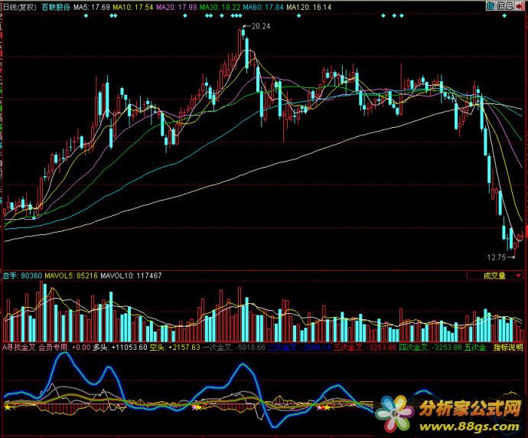Open the 成交量 indicator dropdown
Image resolution: width=528 pixels, height=438 pixels.
pos(495,276)
